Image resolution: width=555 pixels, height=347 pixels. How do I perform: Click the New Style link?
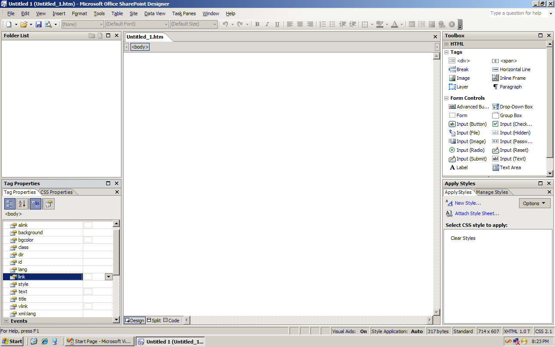tap(467, 203)
